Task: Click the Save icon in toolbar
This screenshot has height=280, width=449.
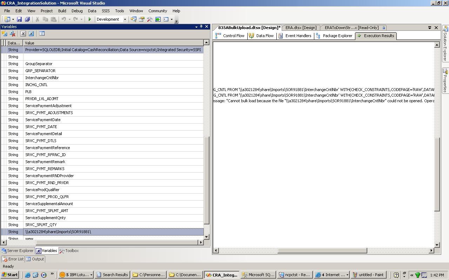Action: (x=19, y=19)
